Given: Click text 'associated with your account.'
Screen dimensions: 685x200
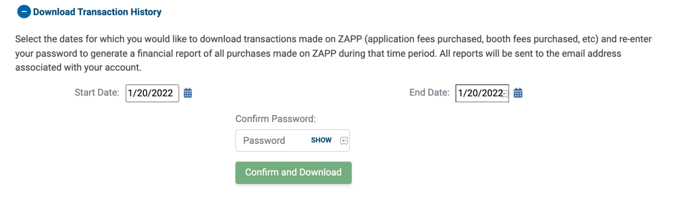Looking at the screenshot, I should pyautogui.click(x=78, y=68).
